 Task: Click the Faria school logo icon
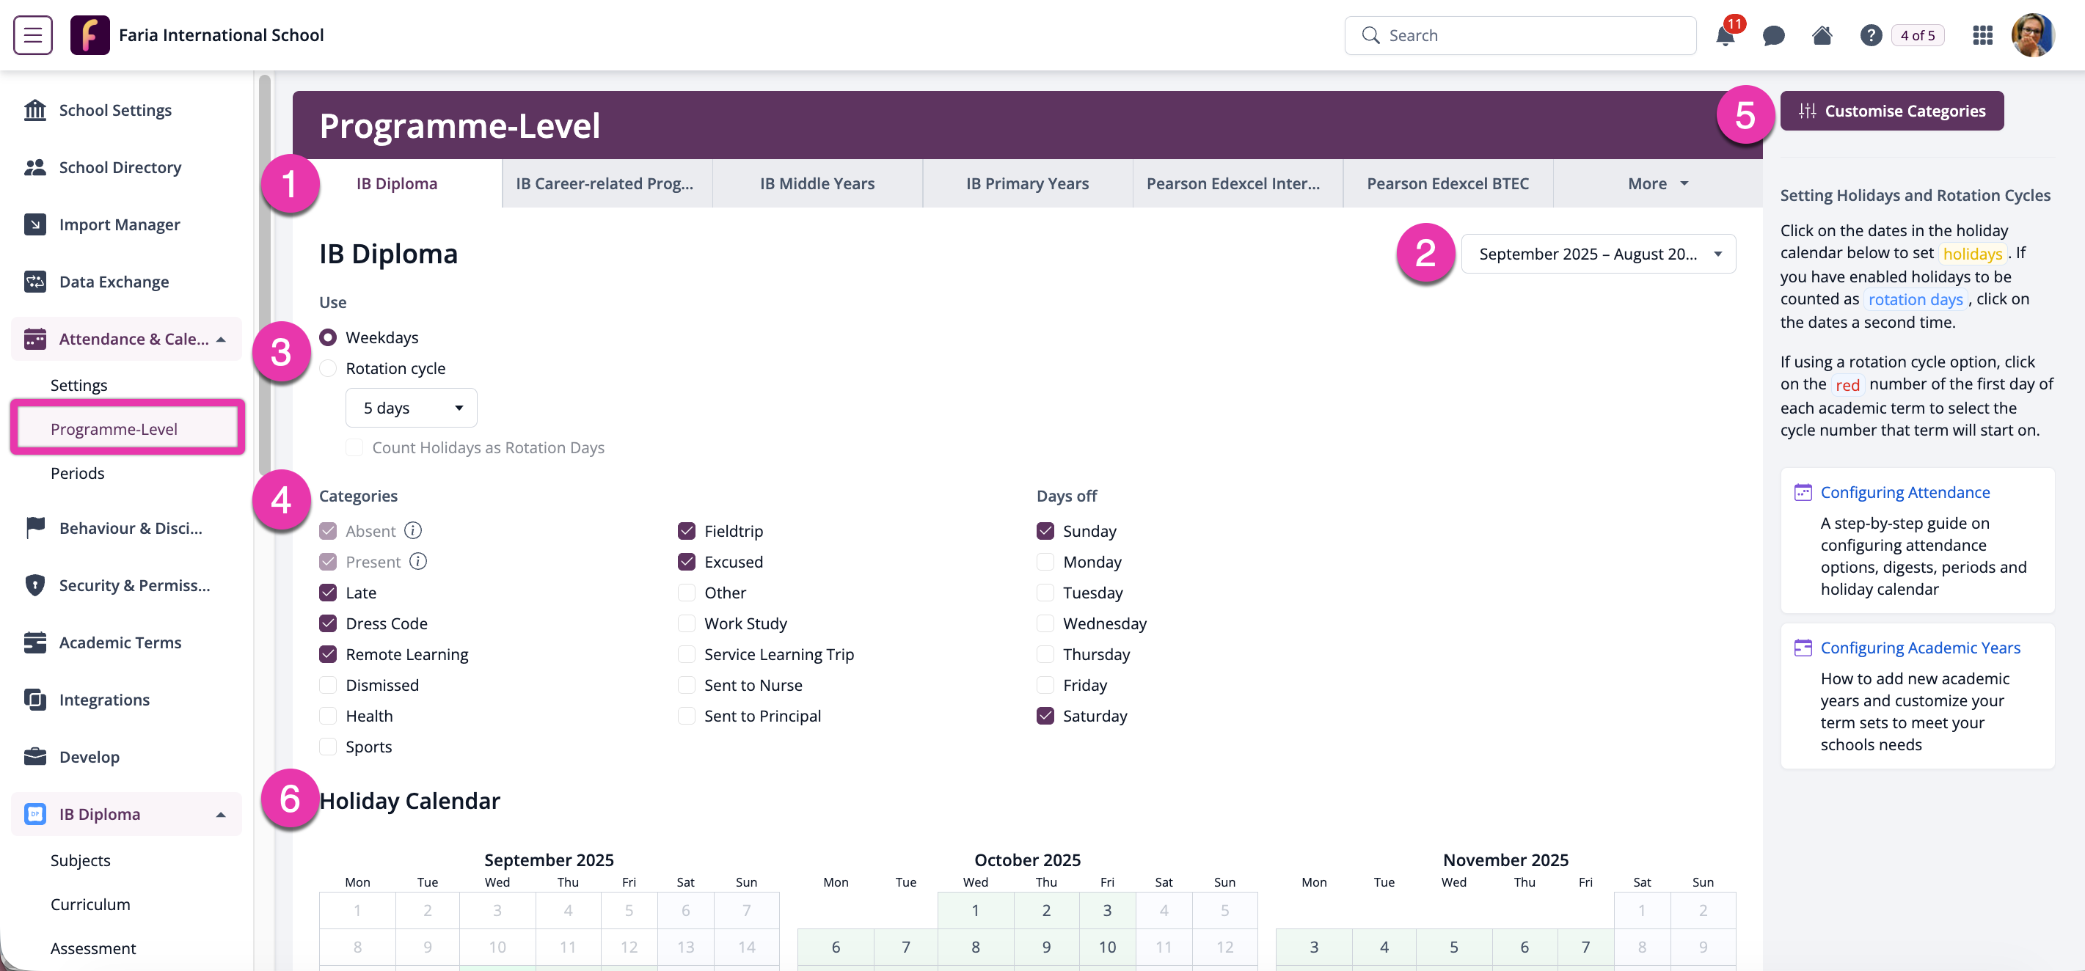click(90, 34)
